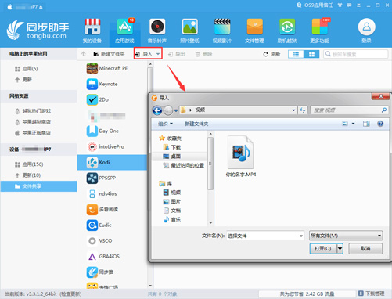The width and height of the screenshot is (392, 299).
Task: Open the file management envelope icon
Action: click(x=255, y=27)
